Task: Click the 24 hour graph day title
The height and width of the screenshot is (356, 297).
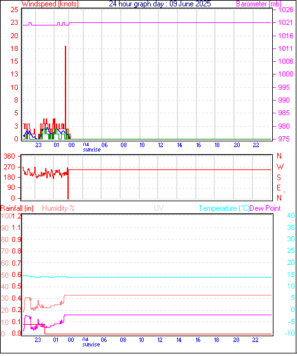Action: 160,4
